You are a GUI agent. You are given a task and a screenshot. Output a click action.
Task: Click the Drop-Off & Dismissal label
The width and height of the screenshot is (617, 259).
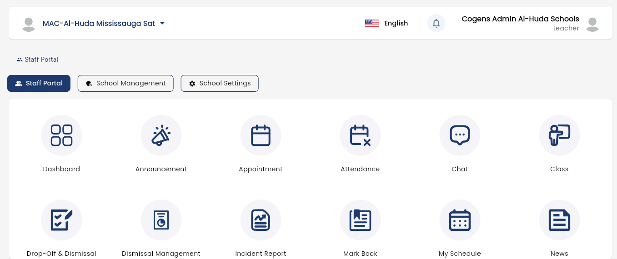[61, 254]
